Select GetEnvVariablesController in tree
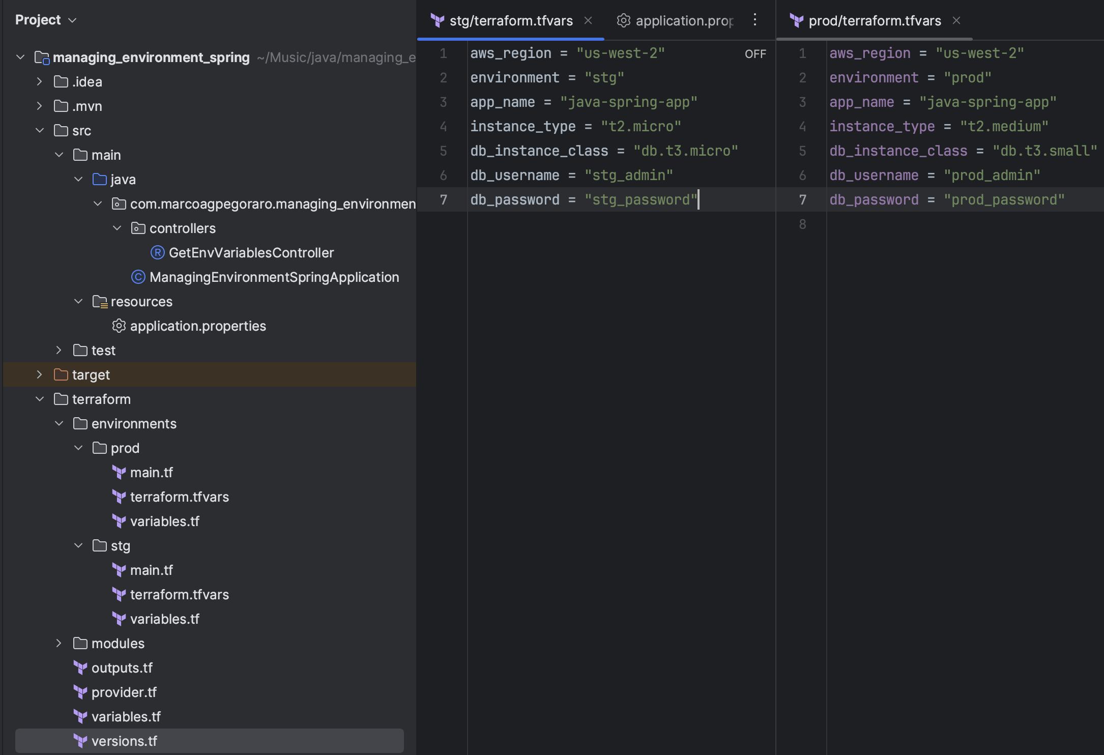1104x755 pixels. (251, 252)
